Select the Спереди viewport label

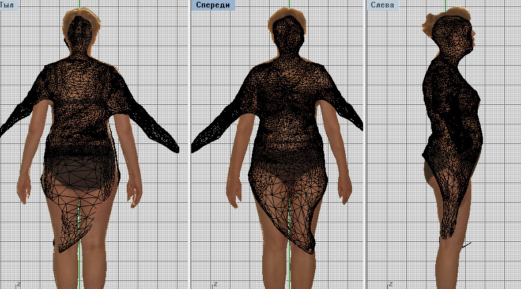[x=213, y=5]
